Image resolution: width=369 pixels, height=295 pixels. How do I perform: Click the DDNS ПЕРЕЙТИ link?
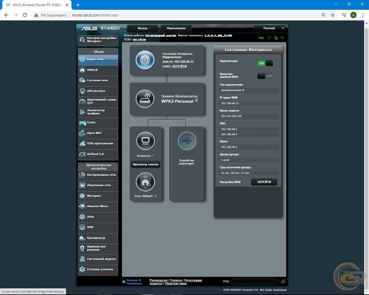(x=180, y=66)
